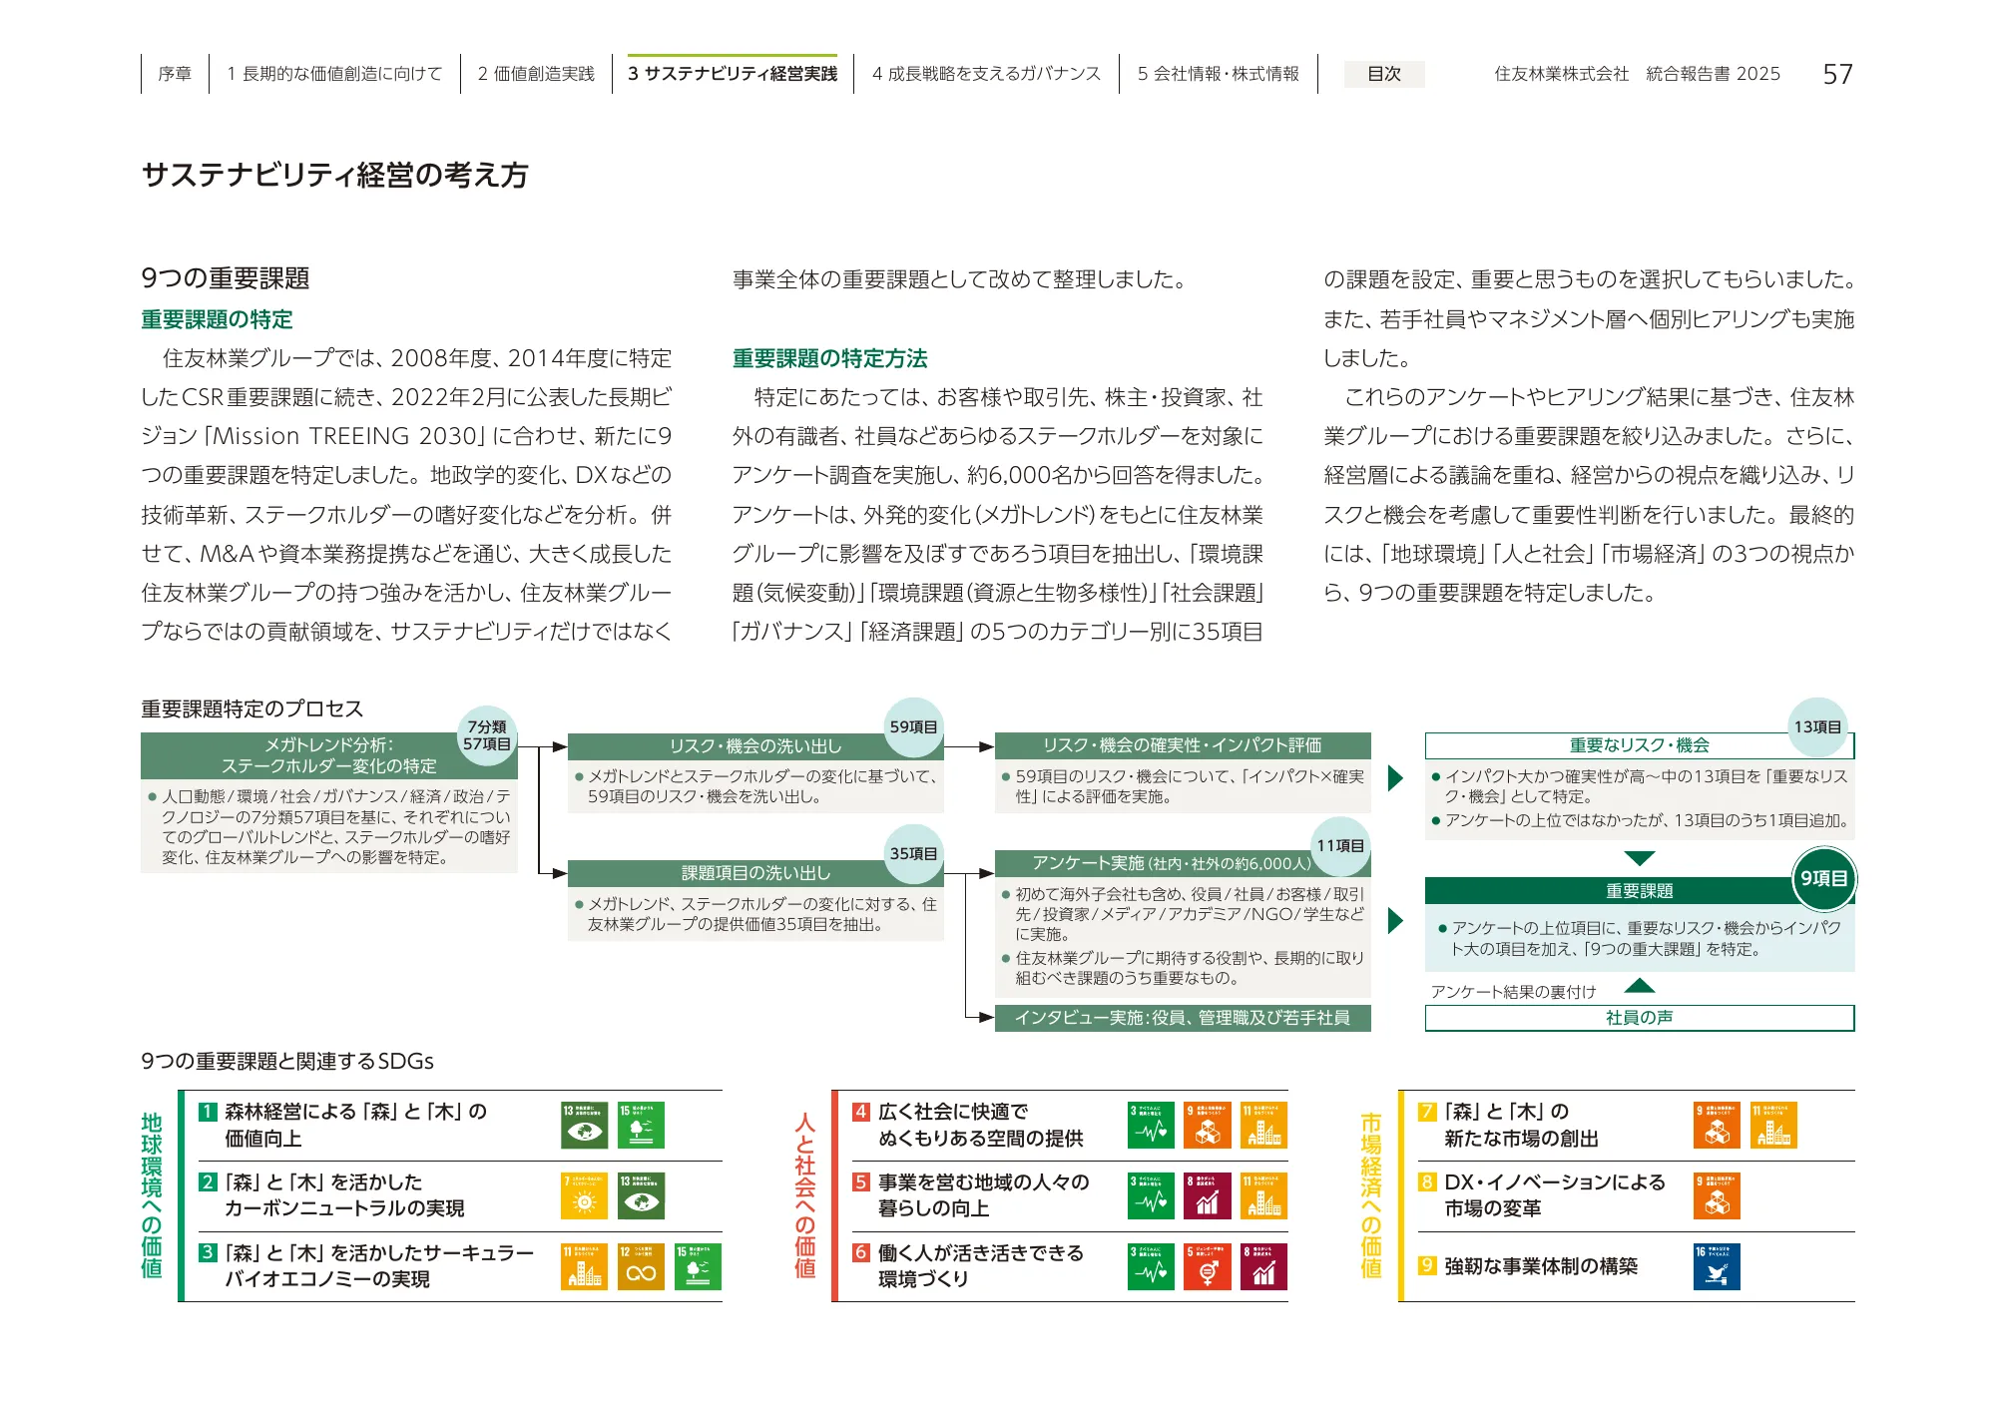Click SDG 9 cubes icon beside DX・イノベーション item
This screenshot has width=1996, height=1412.
pos(1717,1195)
